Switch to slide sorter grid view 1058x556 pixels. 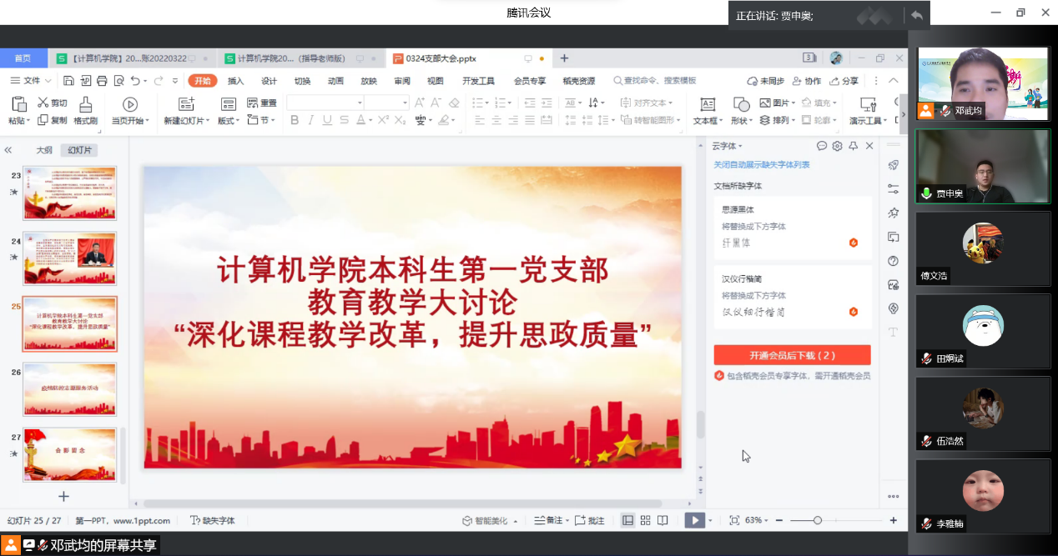point(645,520)
